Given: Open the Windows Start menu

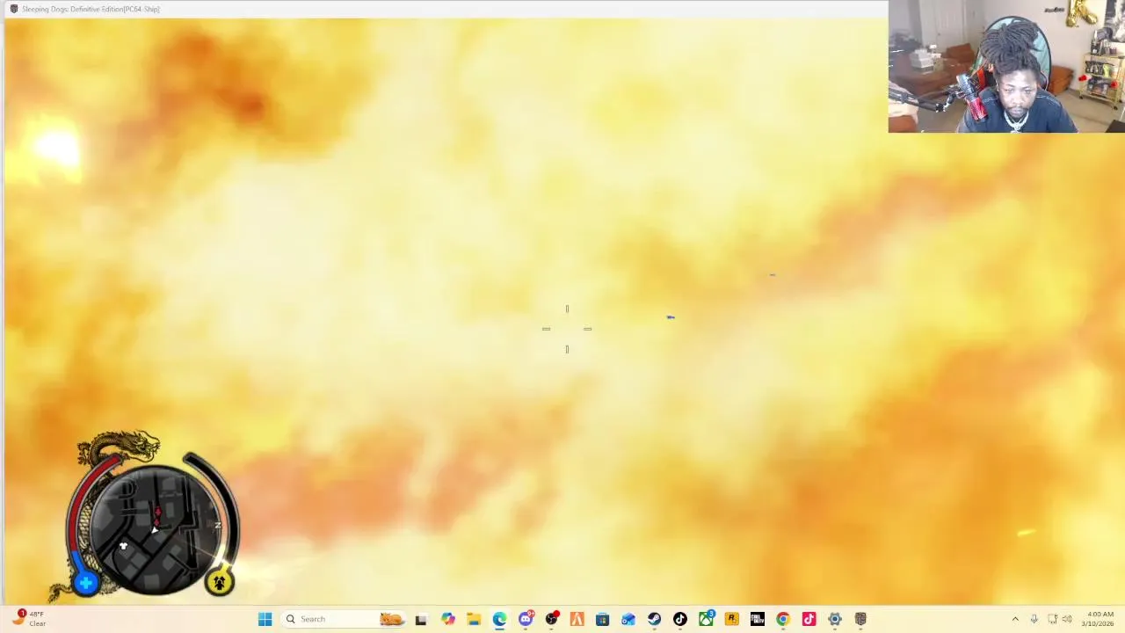Looking at the screenshot, I should click(x=265, y=619).
